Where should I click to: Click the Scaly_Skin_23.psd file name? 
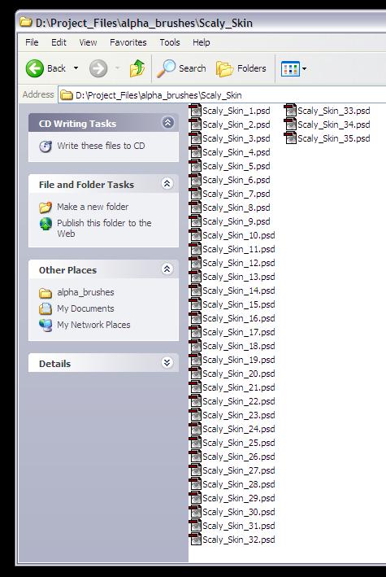(239, 415)
